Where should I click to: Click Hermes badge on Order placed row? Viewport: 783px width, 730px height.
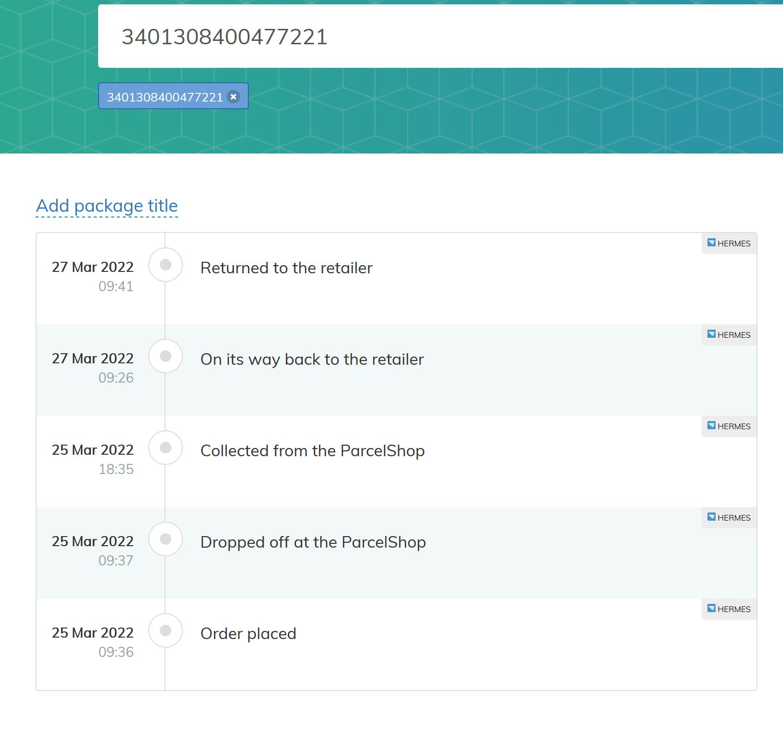pos(729,609)
